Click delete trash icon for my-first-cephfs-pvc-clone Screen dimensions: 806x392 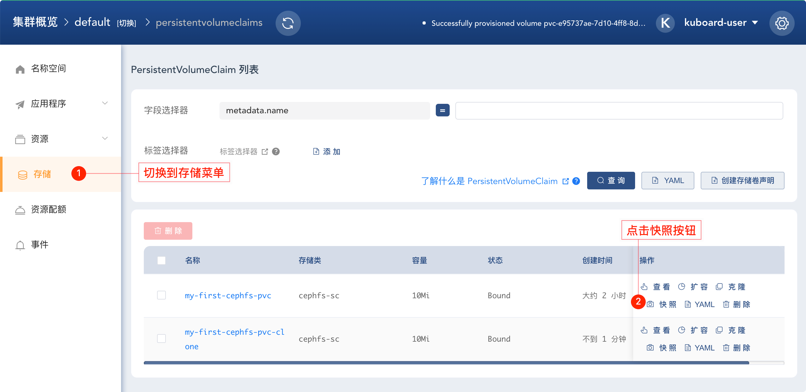(x=726, y=348)
